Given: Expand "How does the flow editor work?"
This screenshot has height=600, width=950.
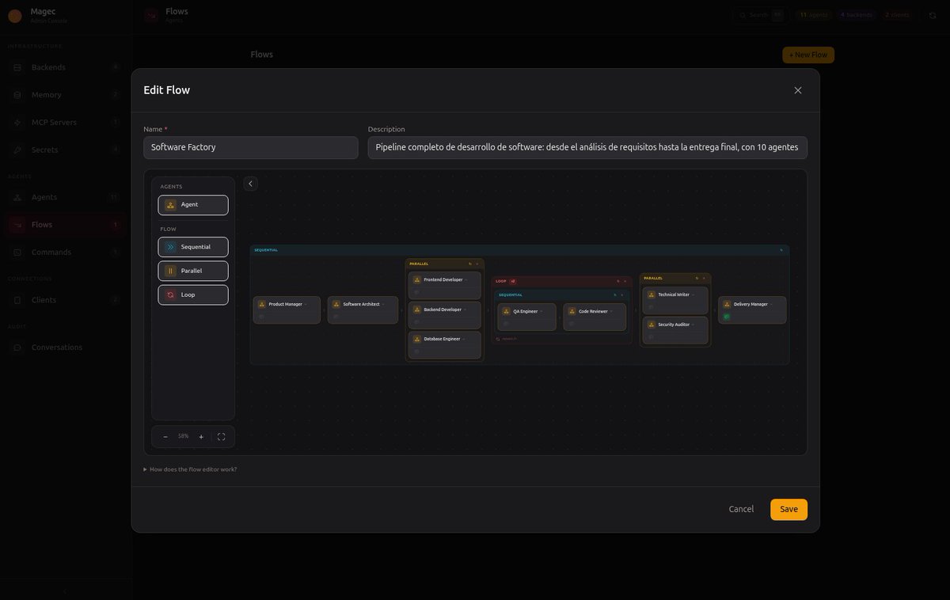Looking at the screenshot, I should [x=190, y=469].
